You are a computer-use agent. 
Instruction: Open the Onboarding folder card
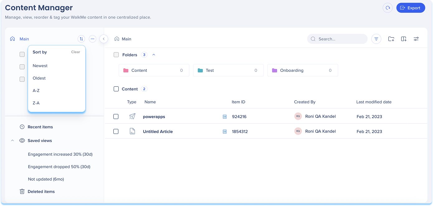click(x=303, y=71)
